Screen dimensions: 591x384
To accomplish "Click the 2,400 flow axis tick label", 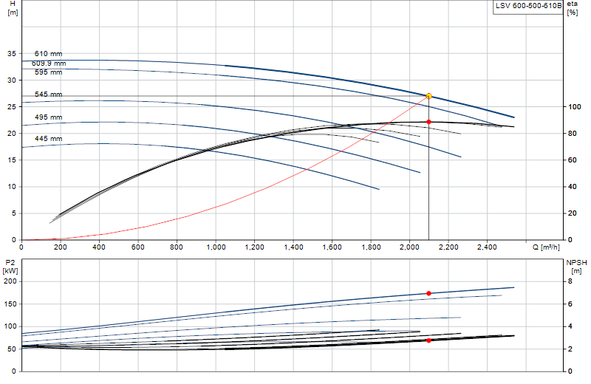I will tap(487, 247).
